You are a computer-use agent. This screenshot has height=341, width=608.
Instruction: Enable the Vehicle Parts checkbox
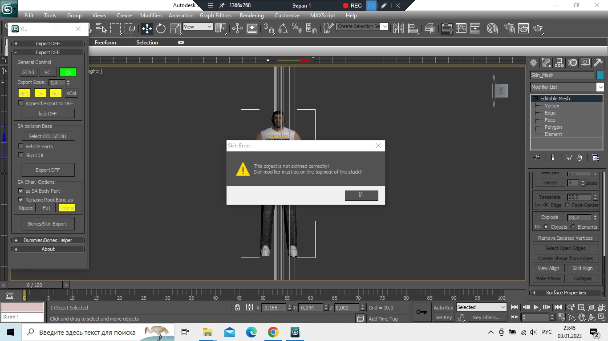tap(20, 147)
